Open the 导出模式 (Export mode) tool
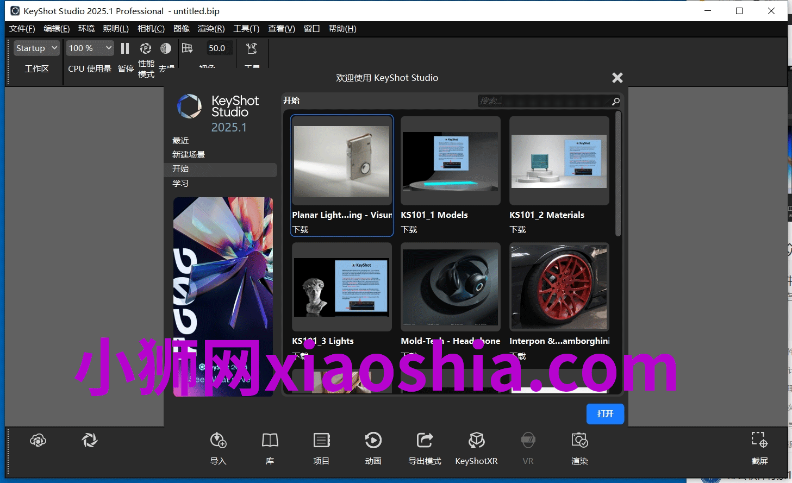Image resolution: width=792 pixels, height=483 pixels. tap(424, 447)
